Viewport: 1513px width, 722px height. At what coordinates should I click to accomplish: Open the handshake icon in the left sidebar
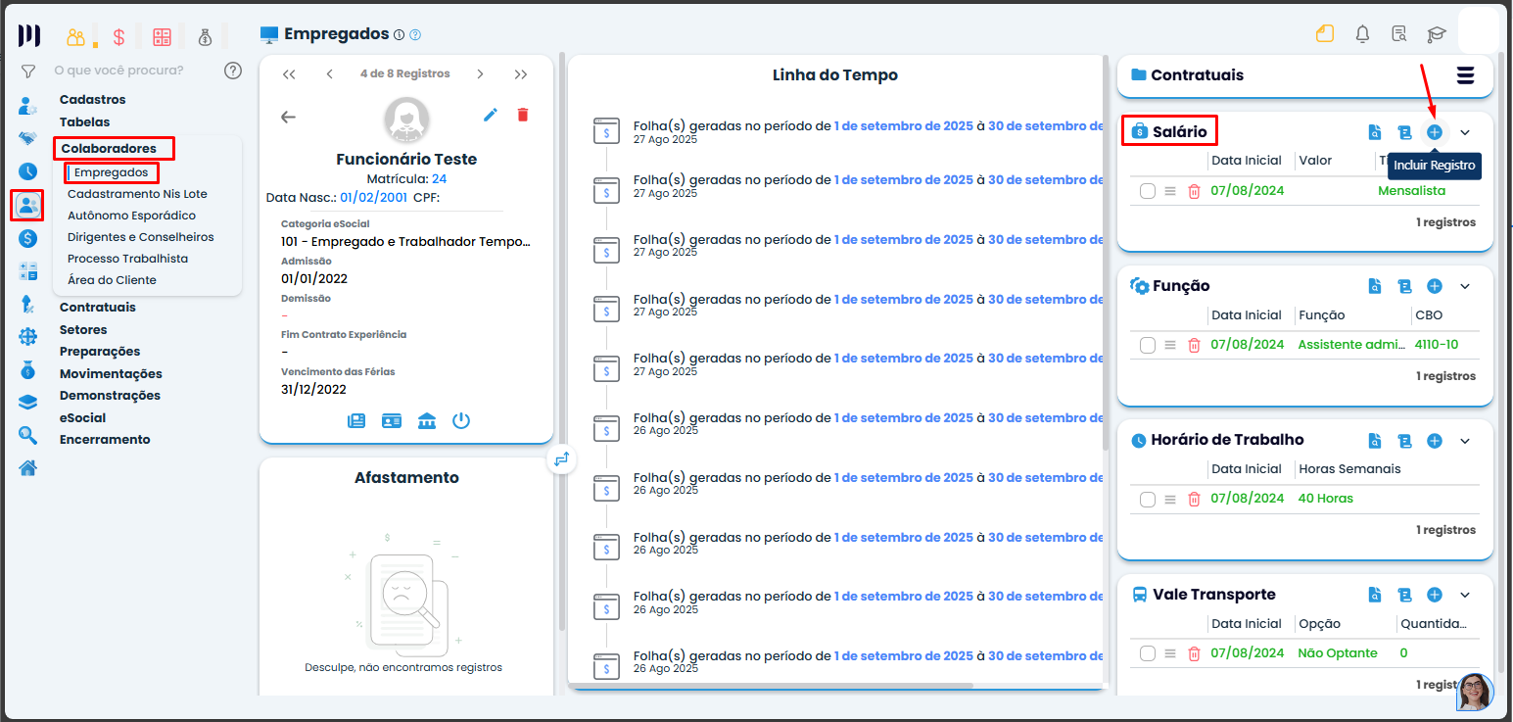pyautogui.click(x=27, y=138)
